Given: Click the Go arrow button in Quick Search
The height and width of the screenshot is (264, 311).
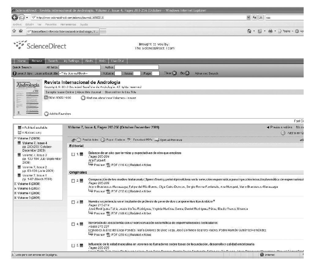Looking at the screenshot, I should click(x=187, y=73).
